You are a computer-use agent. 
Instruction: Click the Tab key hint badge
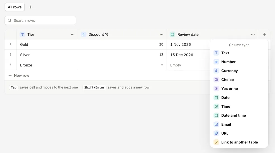coord(14,87)
